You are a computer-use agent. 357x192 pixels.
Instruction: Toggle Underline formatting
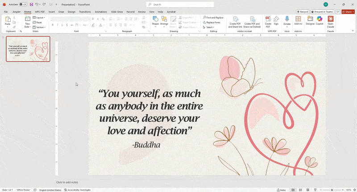point(62,25)
